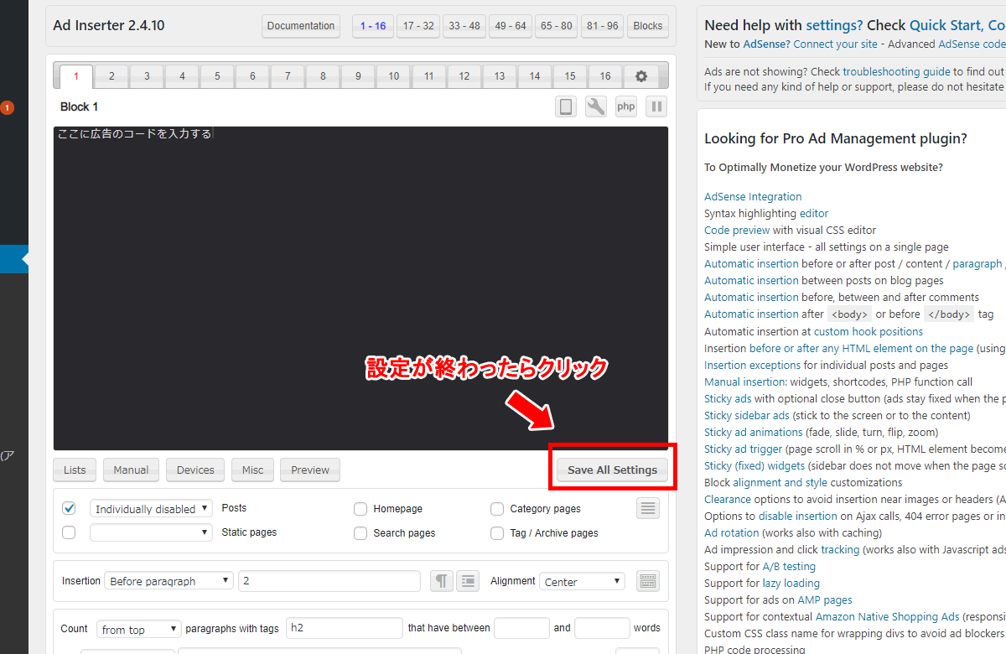The image size is (1006, 654).
Task: Click the paragraph clearance icon beside the pilcrow
Action: pos(468,581)
